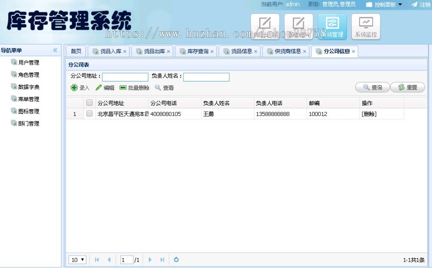
Task: Open the 系统管理 module button
Action: tap(332, 26)
